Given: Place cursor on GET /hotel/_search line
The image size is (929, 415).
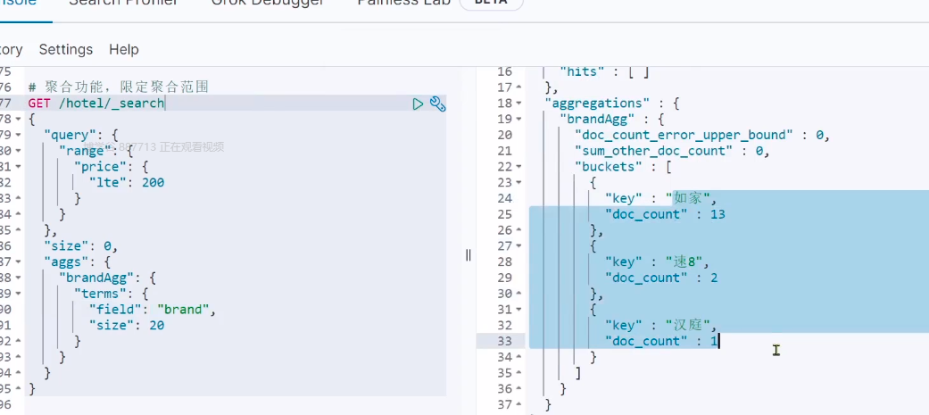Looking at the screenshot, I should tap(96, 104).
